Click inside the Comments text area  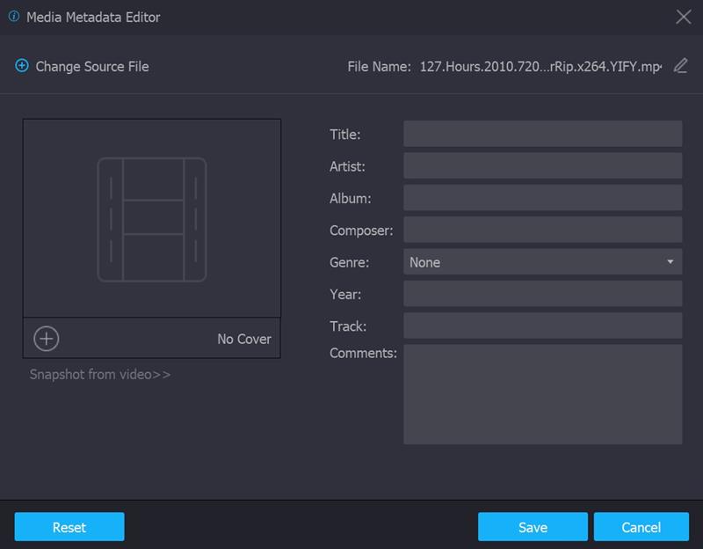click(542, 394)
